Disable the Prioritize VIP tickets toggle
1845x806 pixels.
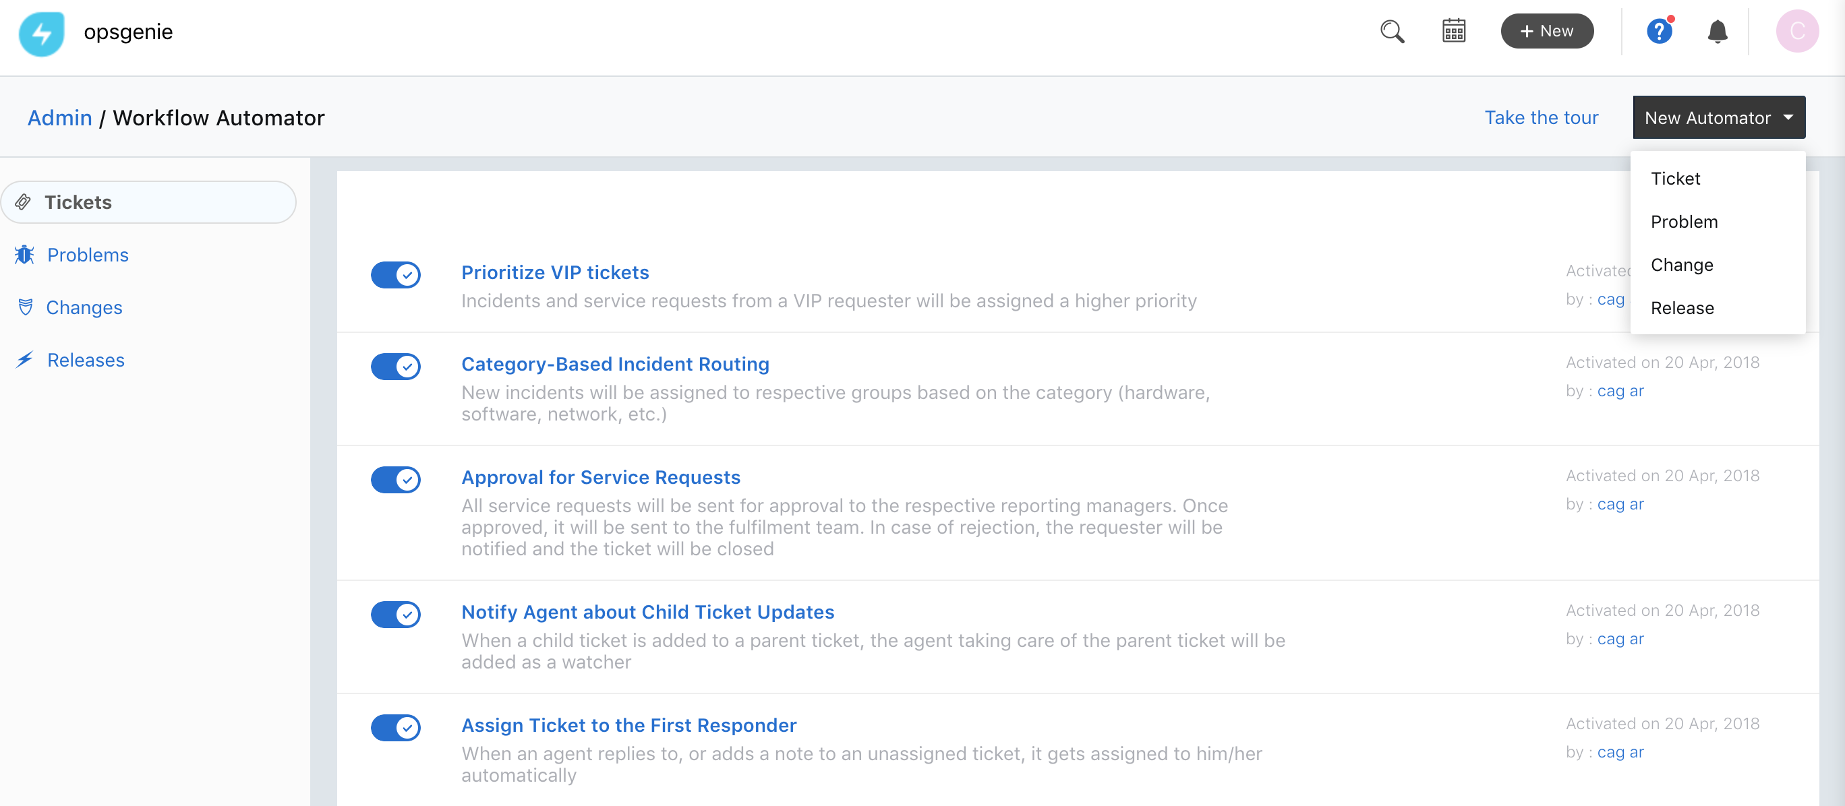tap(395, 275)
